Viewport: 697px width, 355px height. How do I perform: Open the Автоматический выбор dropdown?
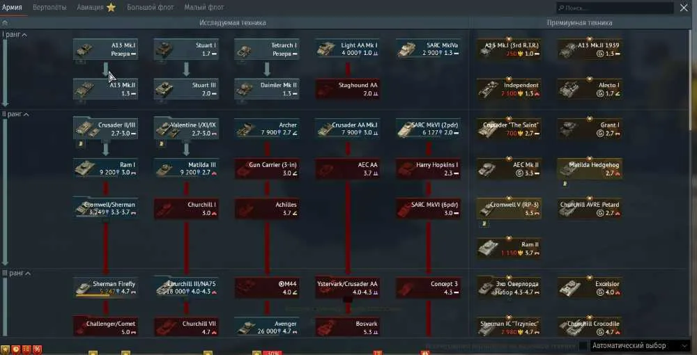[640, 346]
